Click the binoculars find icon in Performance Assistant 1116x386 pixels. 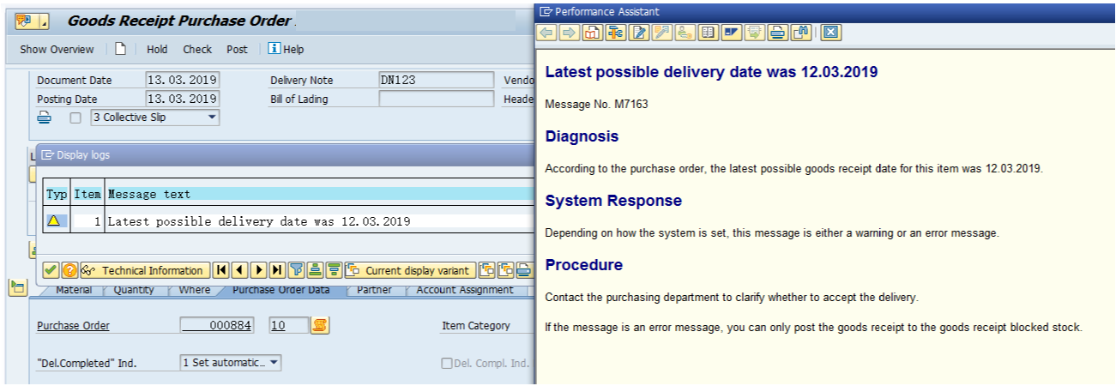[800, 33]
